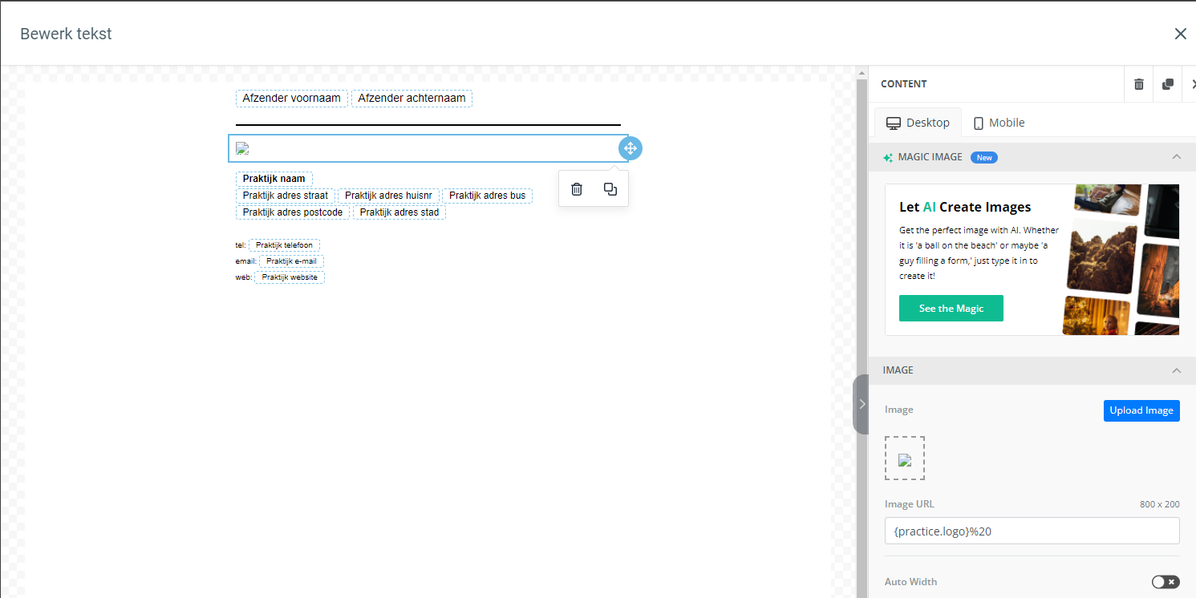
Task: Click the CONTENT panel header
Action: click(904, 84)
